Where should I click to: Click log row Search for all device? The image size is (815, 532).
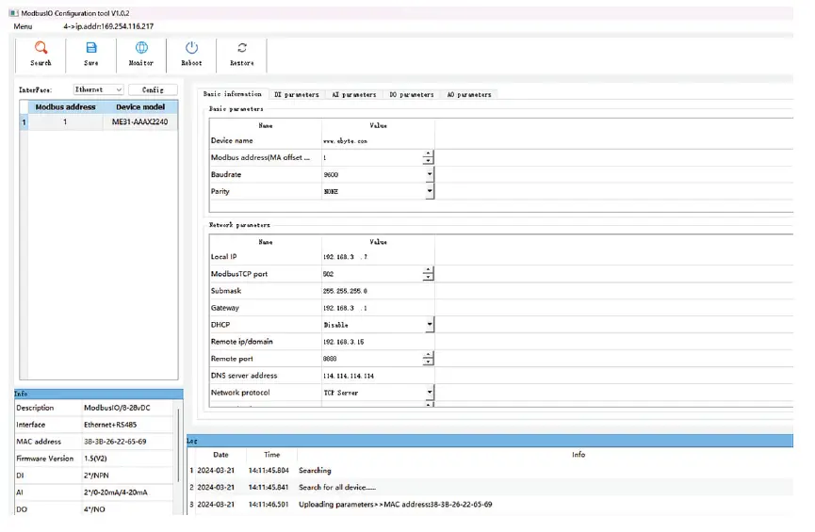coord(490,488)
